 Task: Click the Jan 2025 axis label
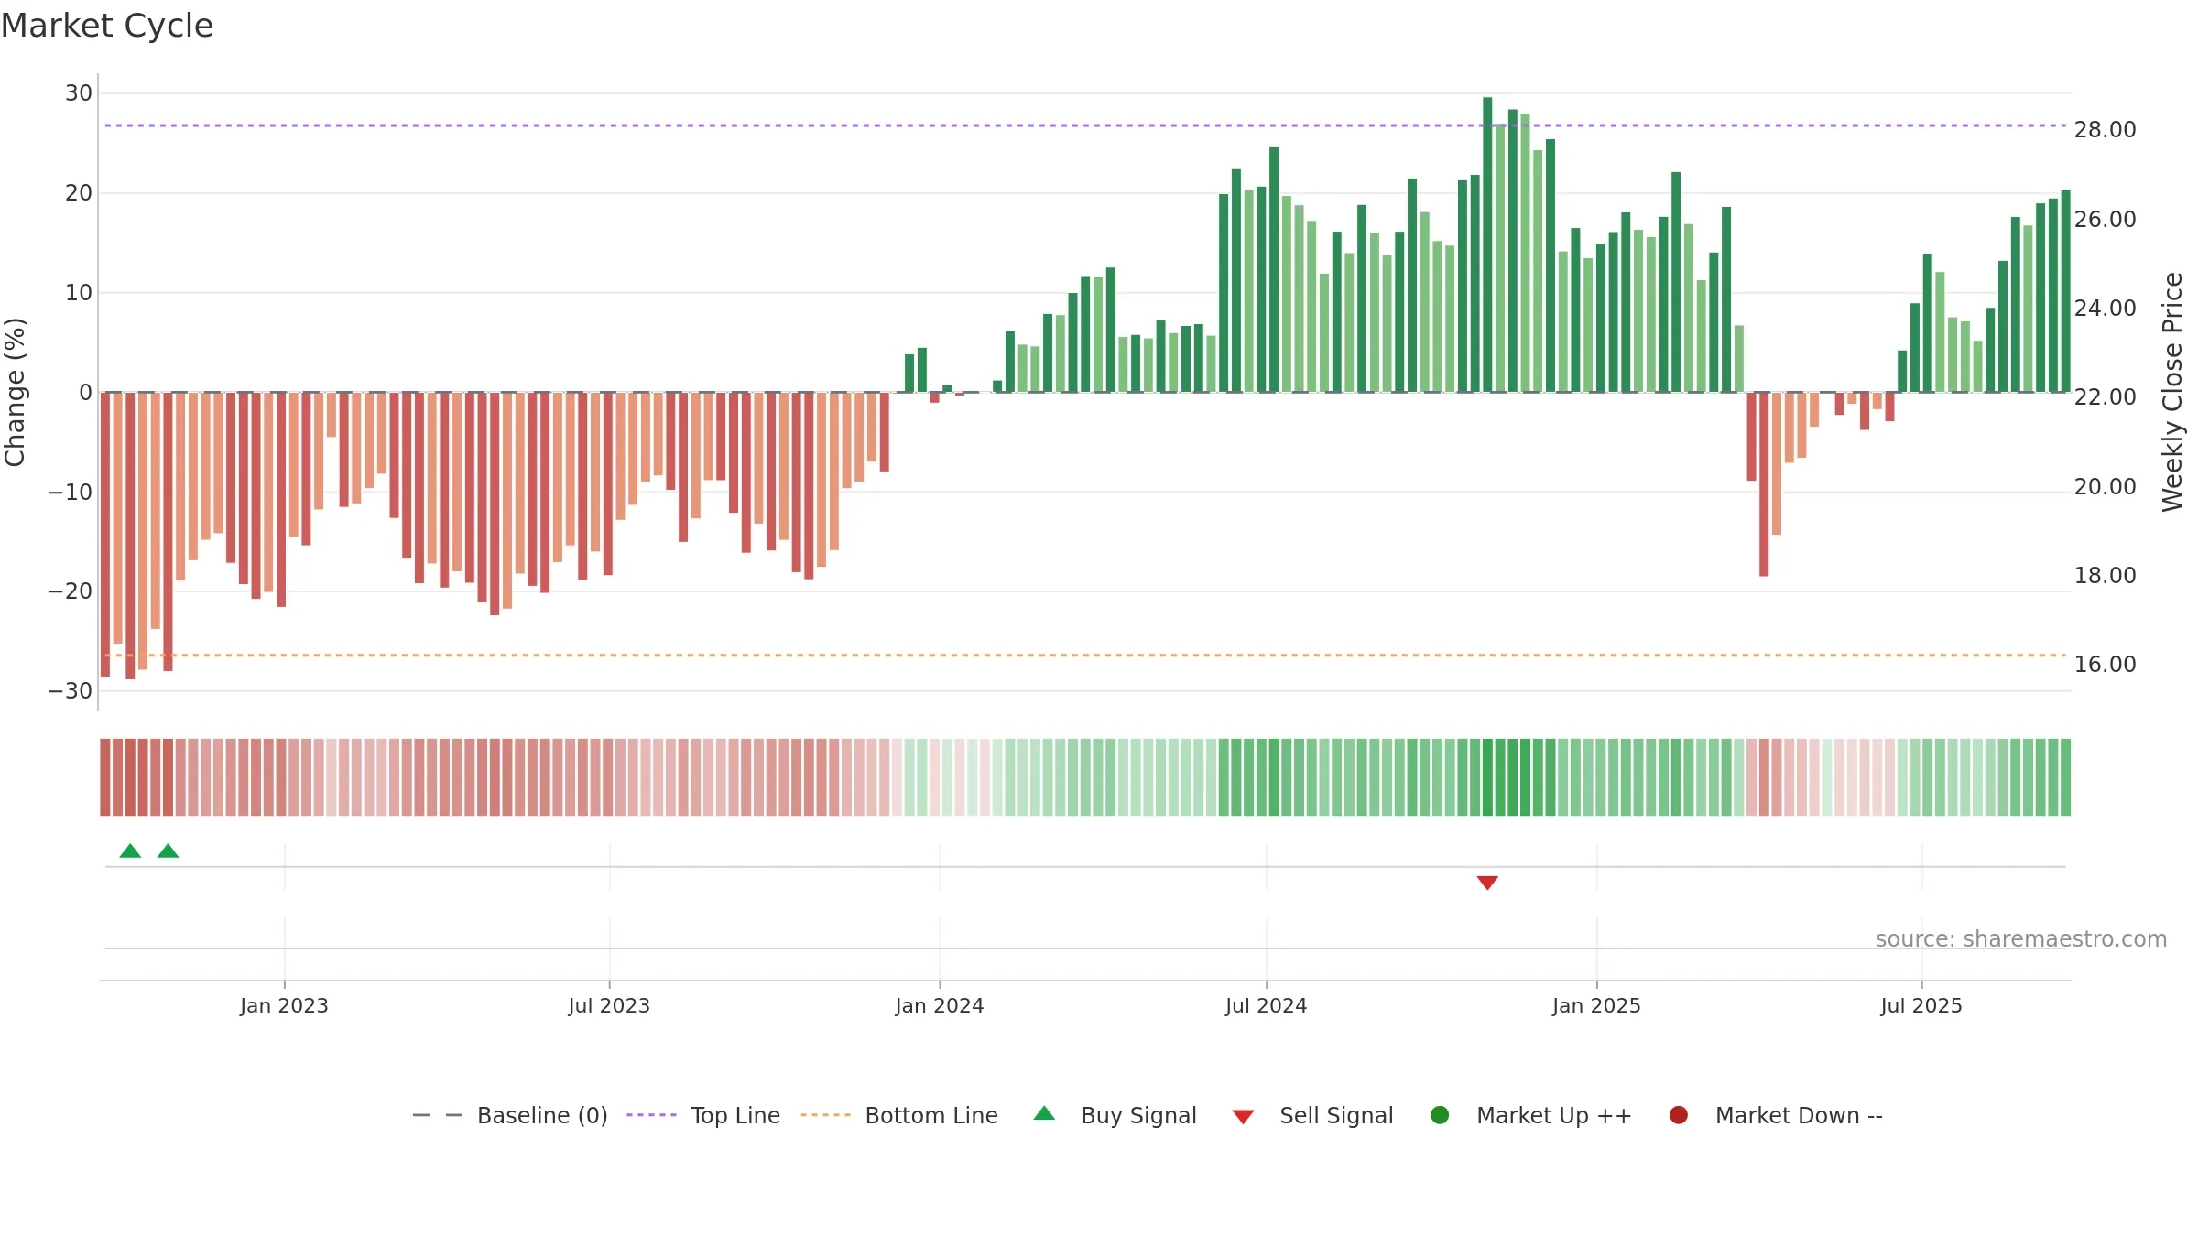1596,1005
